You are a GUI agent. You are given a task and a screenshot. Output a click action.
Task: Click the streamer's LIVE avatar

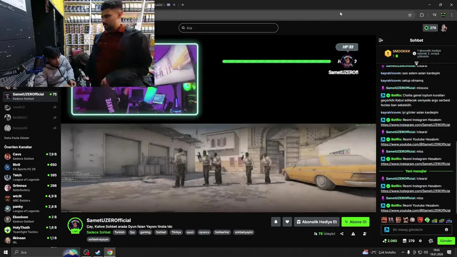(75, 226)
